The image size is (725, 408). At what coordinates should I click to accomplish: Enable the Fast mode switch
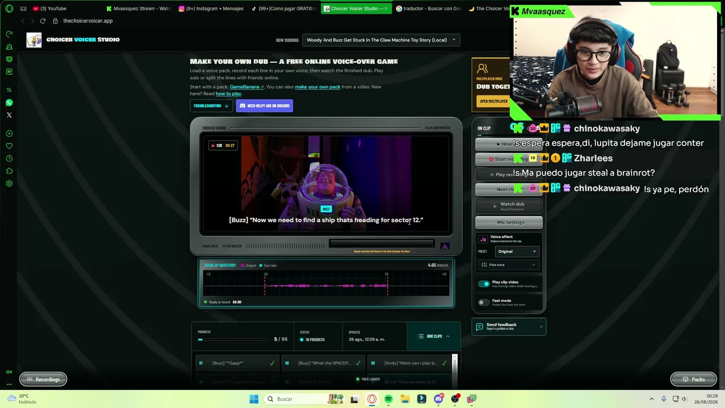[483, 303]
